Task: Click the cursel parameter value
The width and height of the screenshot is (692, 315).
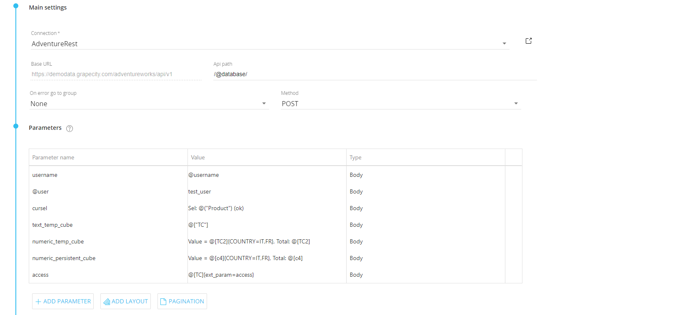Action: (x=216, y=208)
